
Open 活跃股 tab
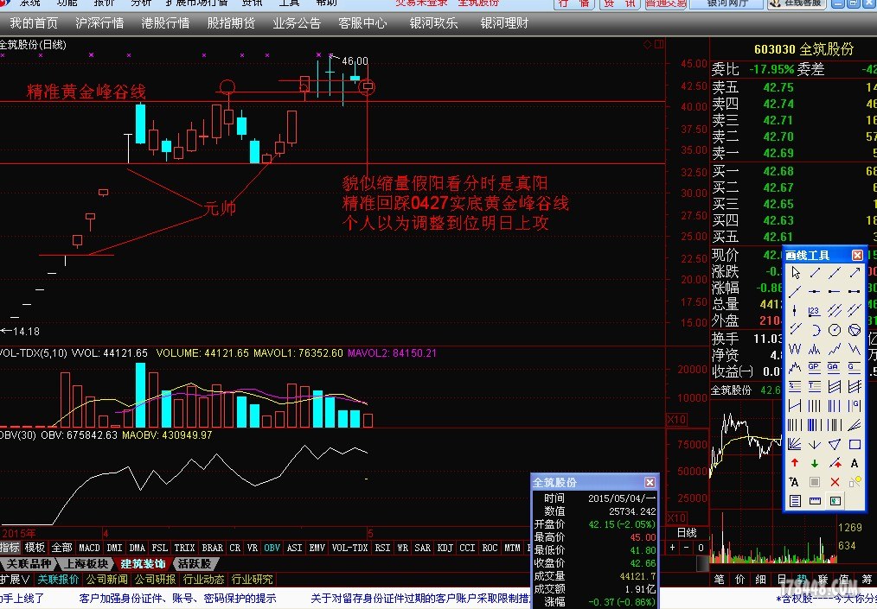pos(195,564)
